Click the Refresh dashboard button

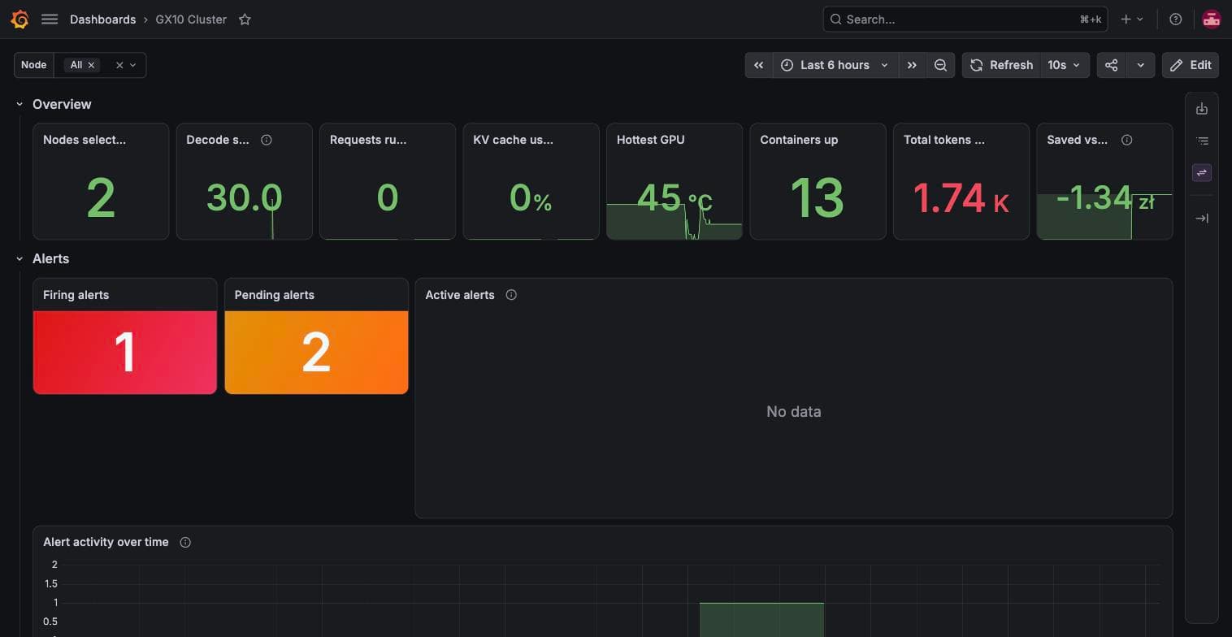tap(1001, 65)
